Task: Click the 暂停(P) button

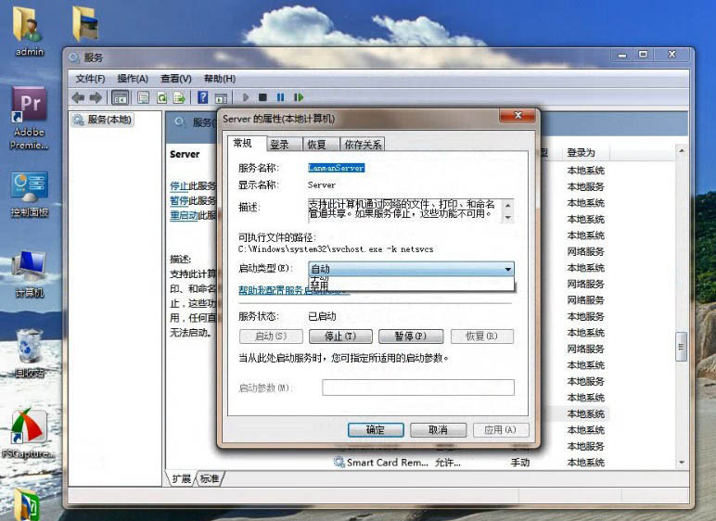Action: (x=411, y=337)
